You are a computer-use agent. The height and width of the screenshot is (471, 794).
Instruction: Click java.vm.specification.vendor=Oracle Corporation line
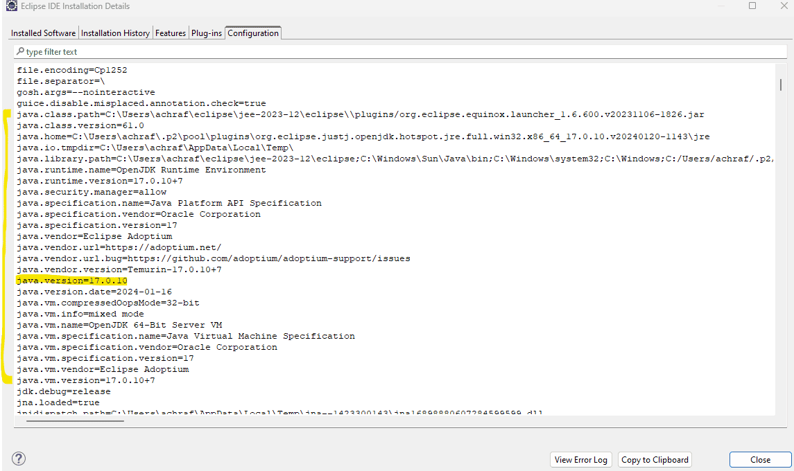click(147, 348)
